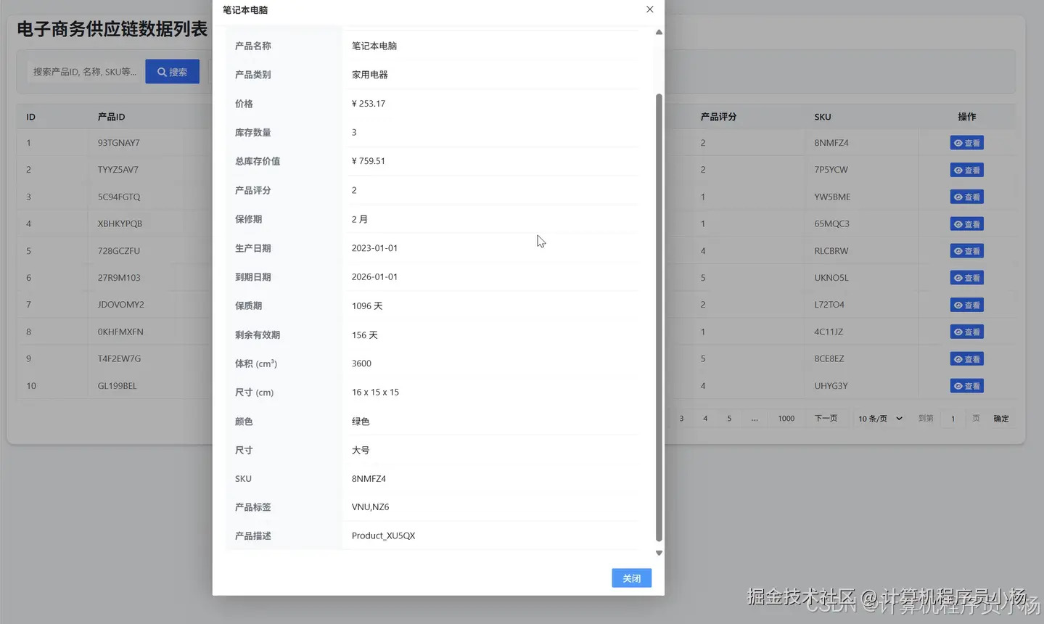
Task: Click the scrollbar down arrow in the dialog
Action: coord(658,552)
